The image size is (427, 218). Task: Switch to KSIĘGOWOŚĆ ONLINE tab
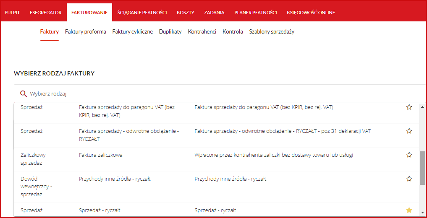click(311, 13)
